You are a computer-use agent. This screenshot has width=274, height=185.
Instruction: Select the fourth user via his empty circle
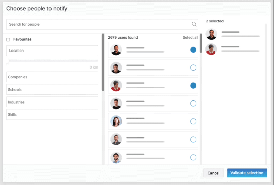pos(193,103)
